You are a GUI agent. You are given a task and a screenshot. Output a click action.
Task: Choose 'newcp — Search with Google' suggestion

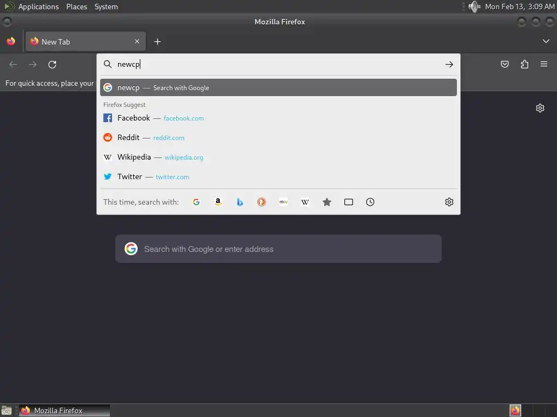point(278,87)
